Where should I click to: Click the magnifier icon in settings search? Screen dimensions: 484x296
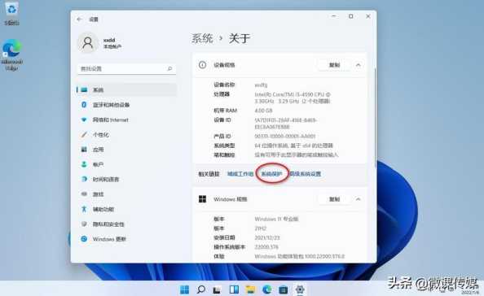pyautogui.click(x=169, y=68)
